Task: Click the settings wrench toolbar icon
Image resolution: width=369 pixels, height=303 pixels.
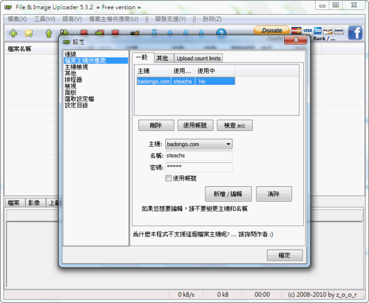Action: [135, 33]
